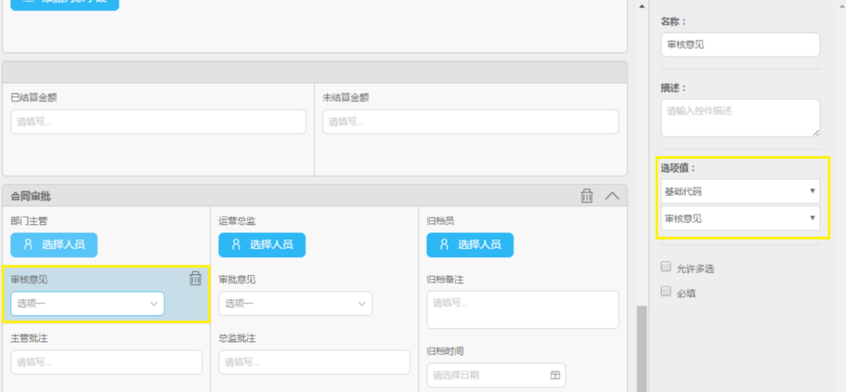846x392 pixels.
Task: Enable the 允许多选 checkbox
Action: click(665, 267)
